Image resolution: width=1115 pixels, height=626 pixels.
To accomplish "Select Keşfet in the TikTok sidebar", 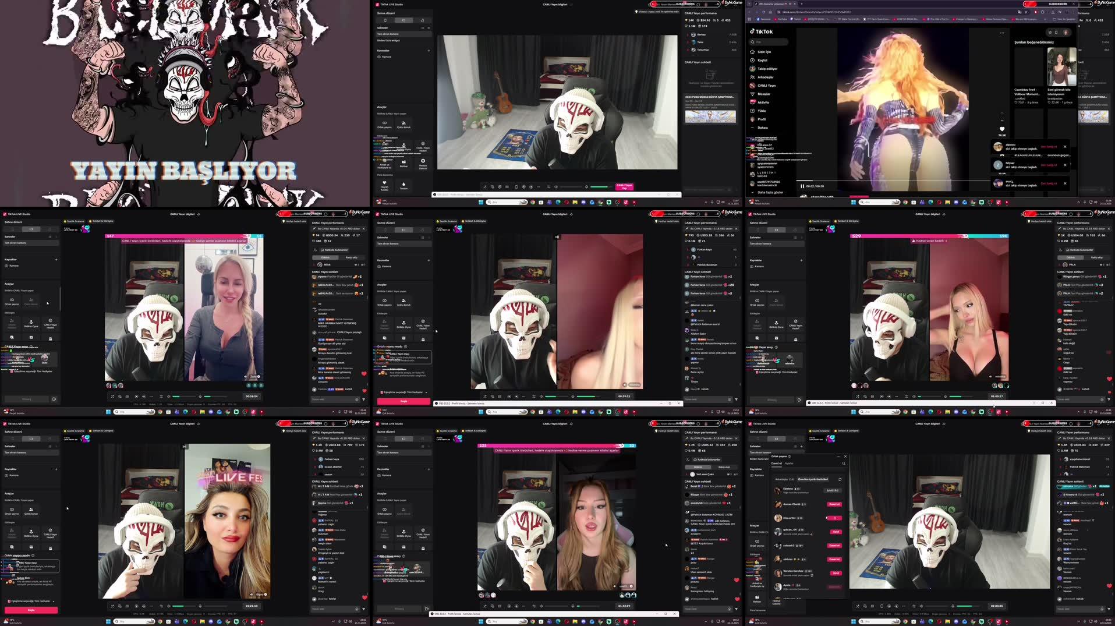I will click(x=762, y=61).
